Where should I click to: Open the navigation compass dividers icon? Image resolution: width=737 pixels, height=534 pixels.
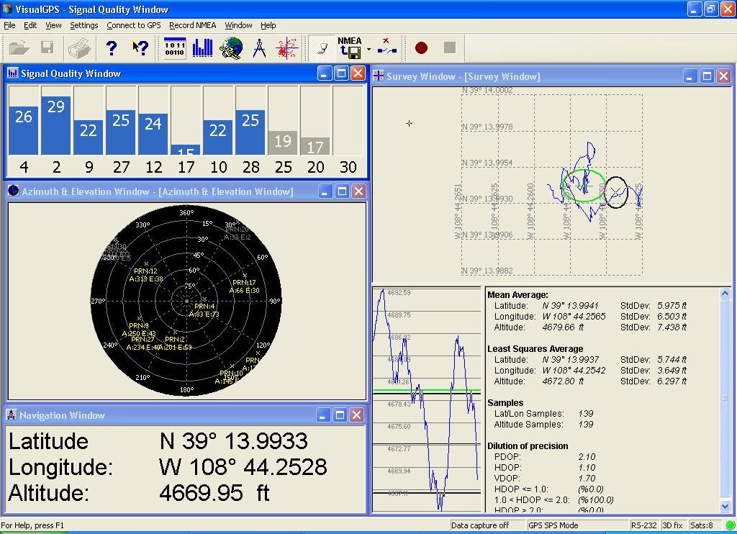click(259, 48)
